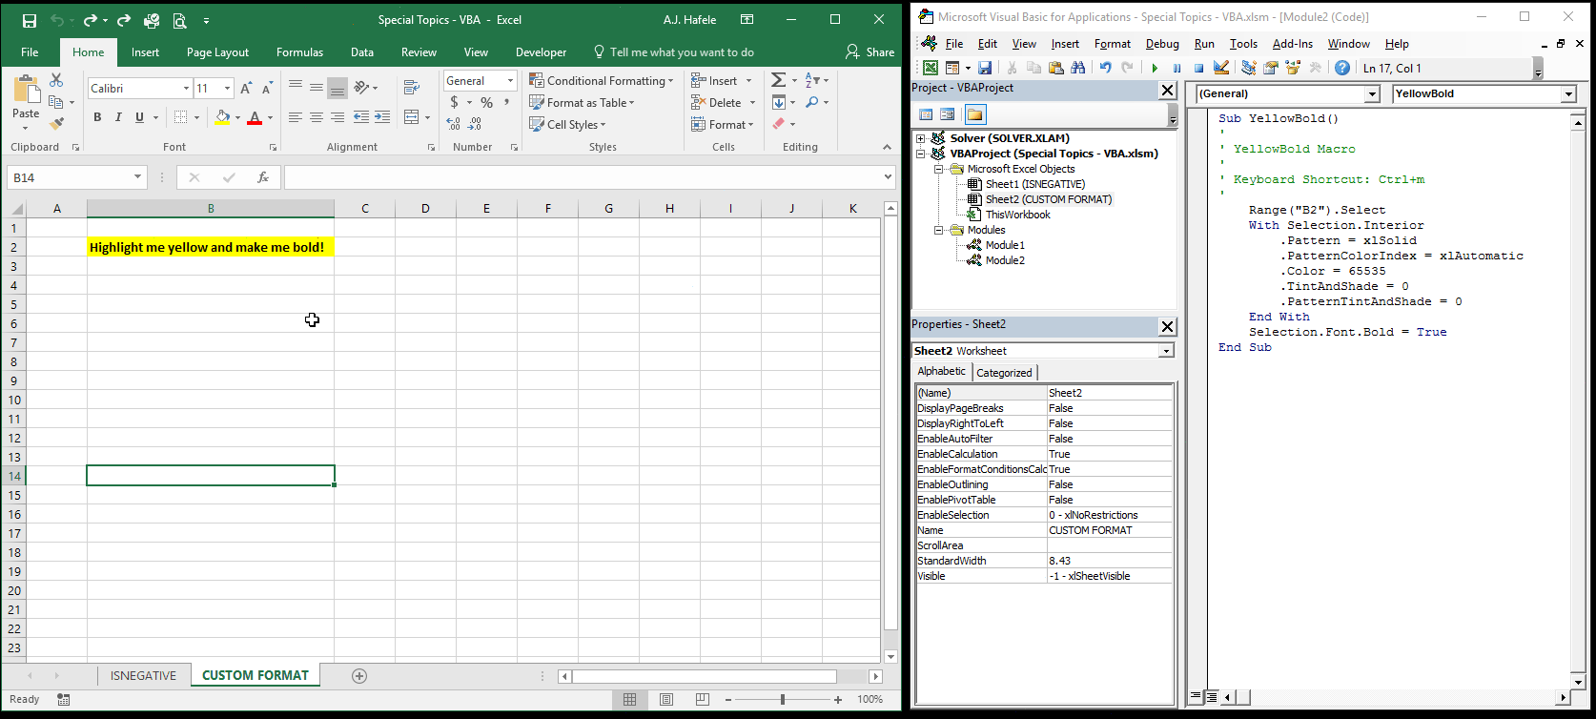The image size is (1596, 719).
Task: Click the Decrease Font Size icon
Action: click(266, 89)
